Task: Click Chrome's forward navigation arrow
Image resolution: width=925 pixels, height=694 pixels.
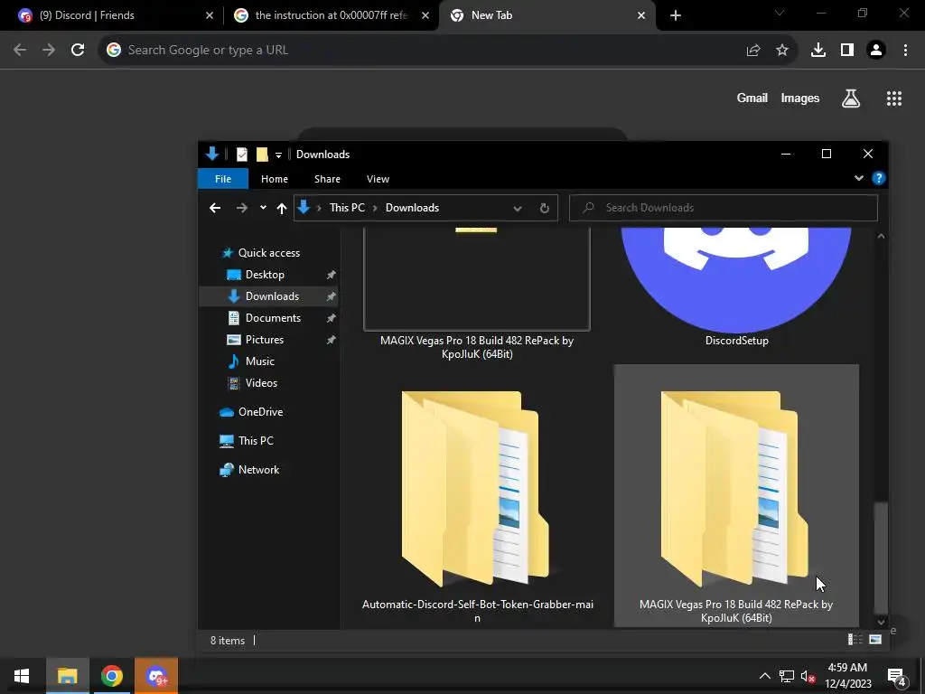Action: (49, 51)
